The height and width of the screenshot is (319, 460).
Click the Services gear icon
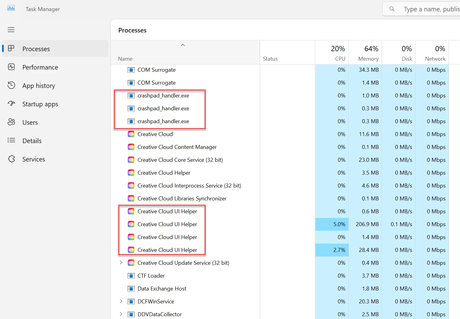tap(11, 159)
